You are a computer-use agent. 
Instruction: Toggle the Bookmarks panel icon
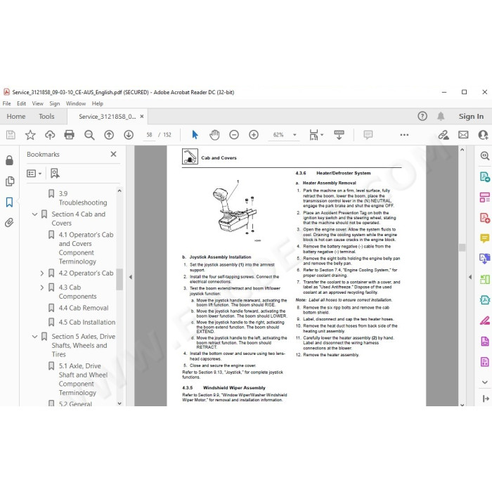point(9,202)
